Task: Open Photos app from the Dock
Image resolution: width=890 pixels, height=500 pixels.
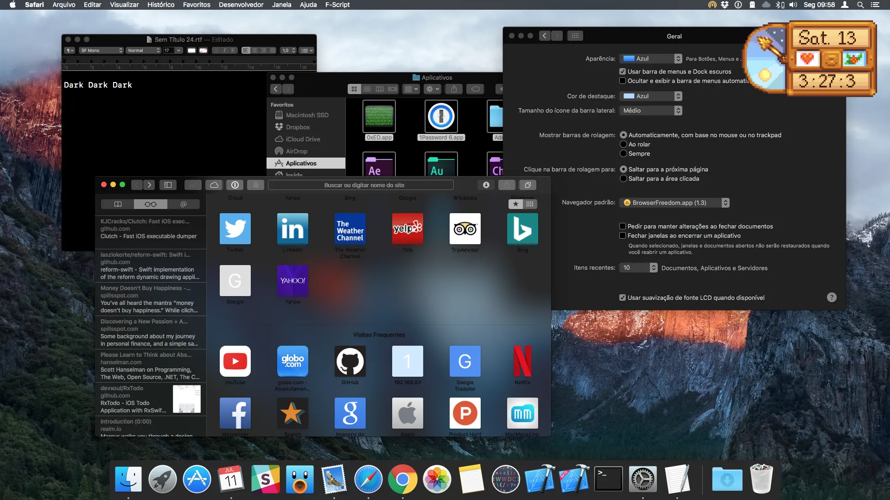Action: click(437, 479)
